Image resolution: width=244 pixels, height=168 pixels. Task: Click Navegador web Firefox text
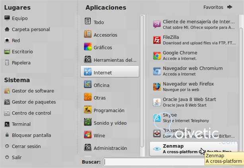pos(188,84)
